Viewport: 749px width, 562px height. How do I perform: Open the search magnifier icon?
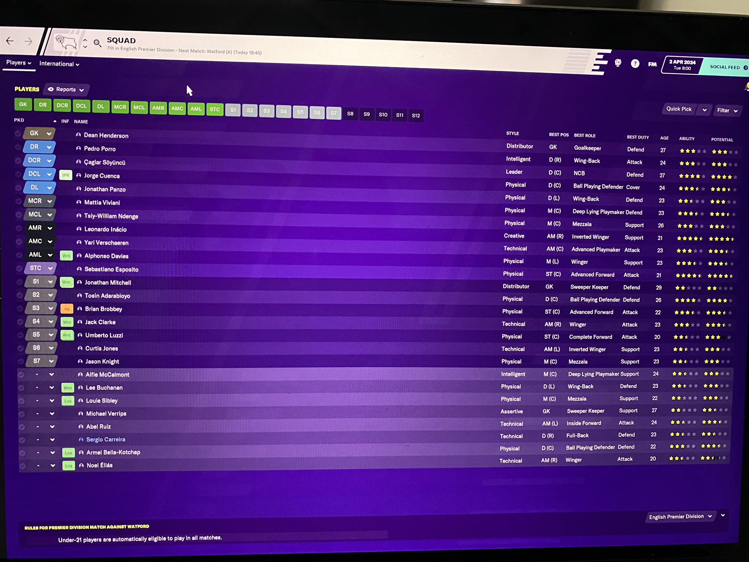pos(97,43)
